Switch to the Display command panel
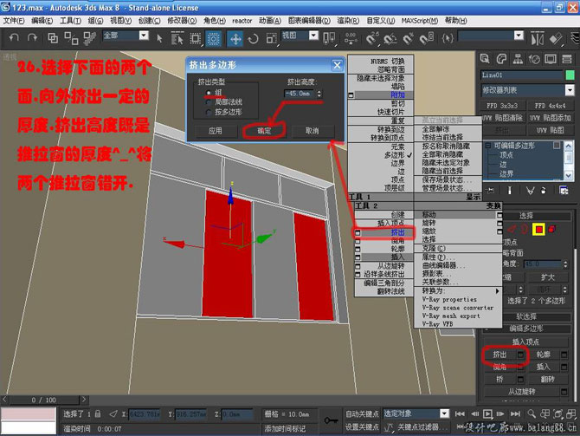 [x=551, y=59]
